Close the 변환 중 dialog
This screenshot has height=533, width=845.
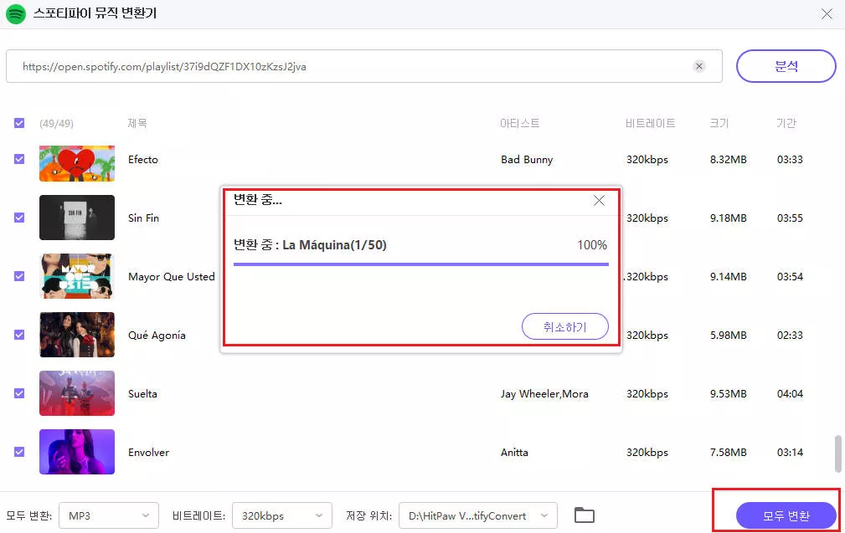pyautogui.click(x=599, y=201)
